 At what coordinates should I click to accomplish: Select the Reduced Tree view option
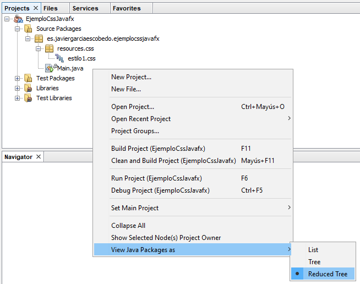(x=328, y=274)
